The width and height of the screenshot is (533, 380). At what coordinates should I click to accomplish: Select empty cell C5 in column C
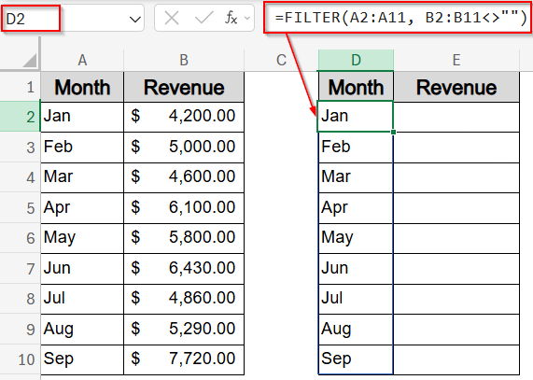pyautogui.click(x=281, y=207)
